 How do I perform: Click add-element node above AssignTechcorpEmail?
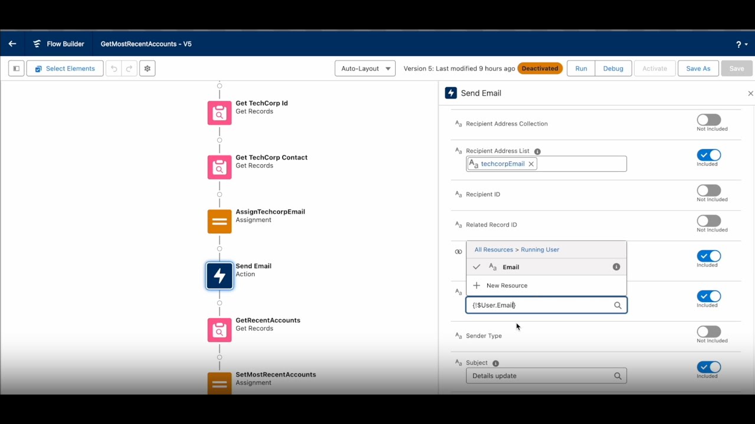219,194
